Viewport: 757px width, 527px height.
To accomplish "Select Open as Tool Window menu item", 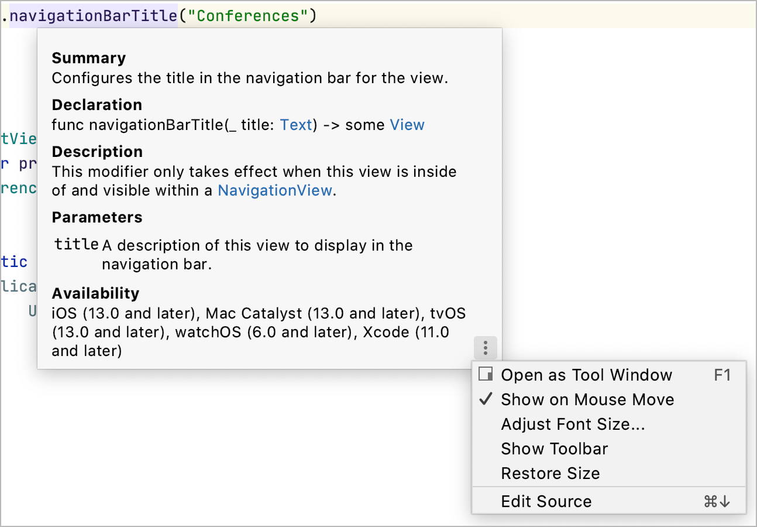I will 586,375.
